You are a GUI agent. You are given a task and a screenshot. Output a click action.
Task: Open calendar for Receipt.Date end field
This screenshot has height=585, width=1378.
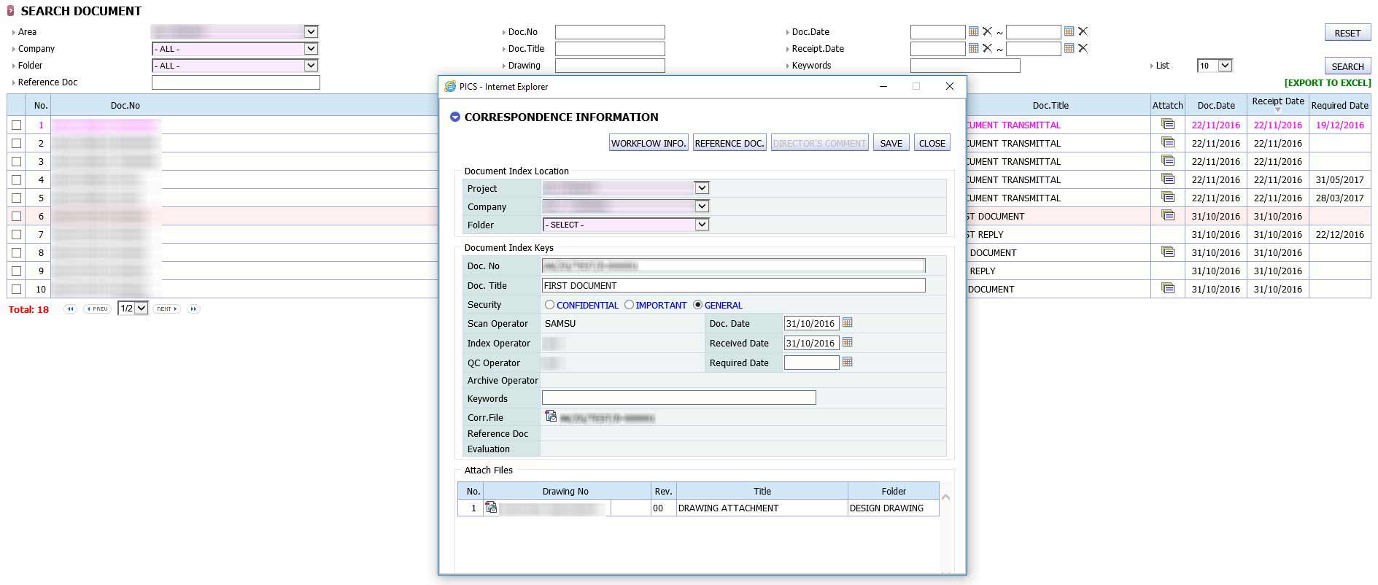(x=1069, y=48)
